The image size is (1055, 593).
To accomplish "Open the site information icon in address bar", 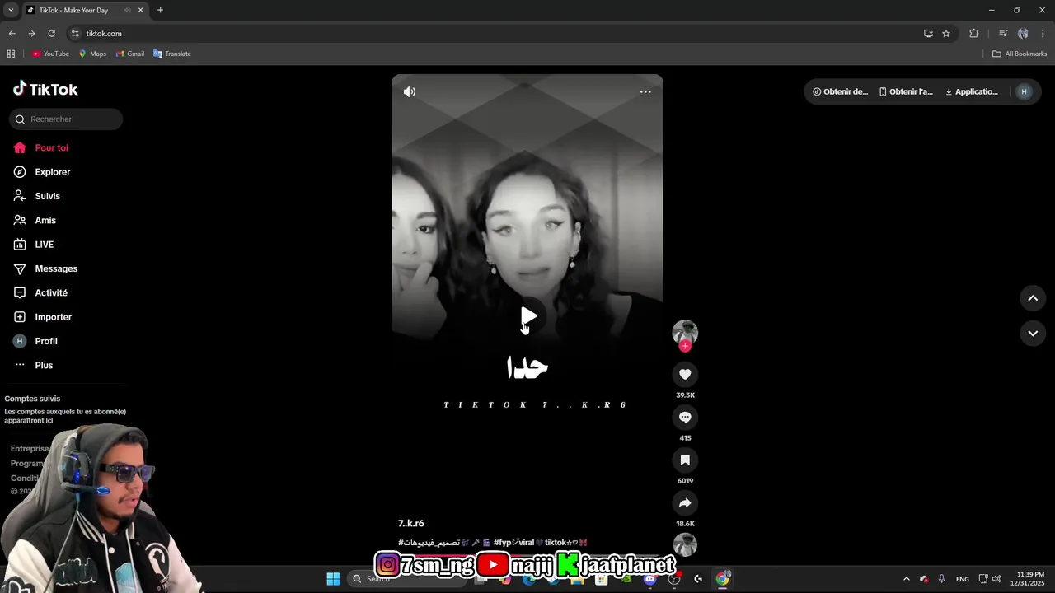I will pyautogui.click(x=75, y=34).
